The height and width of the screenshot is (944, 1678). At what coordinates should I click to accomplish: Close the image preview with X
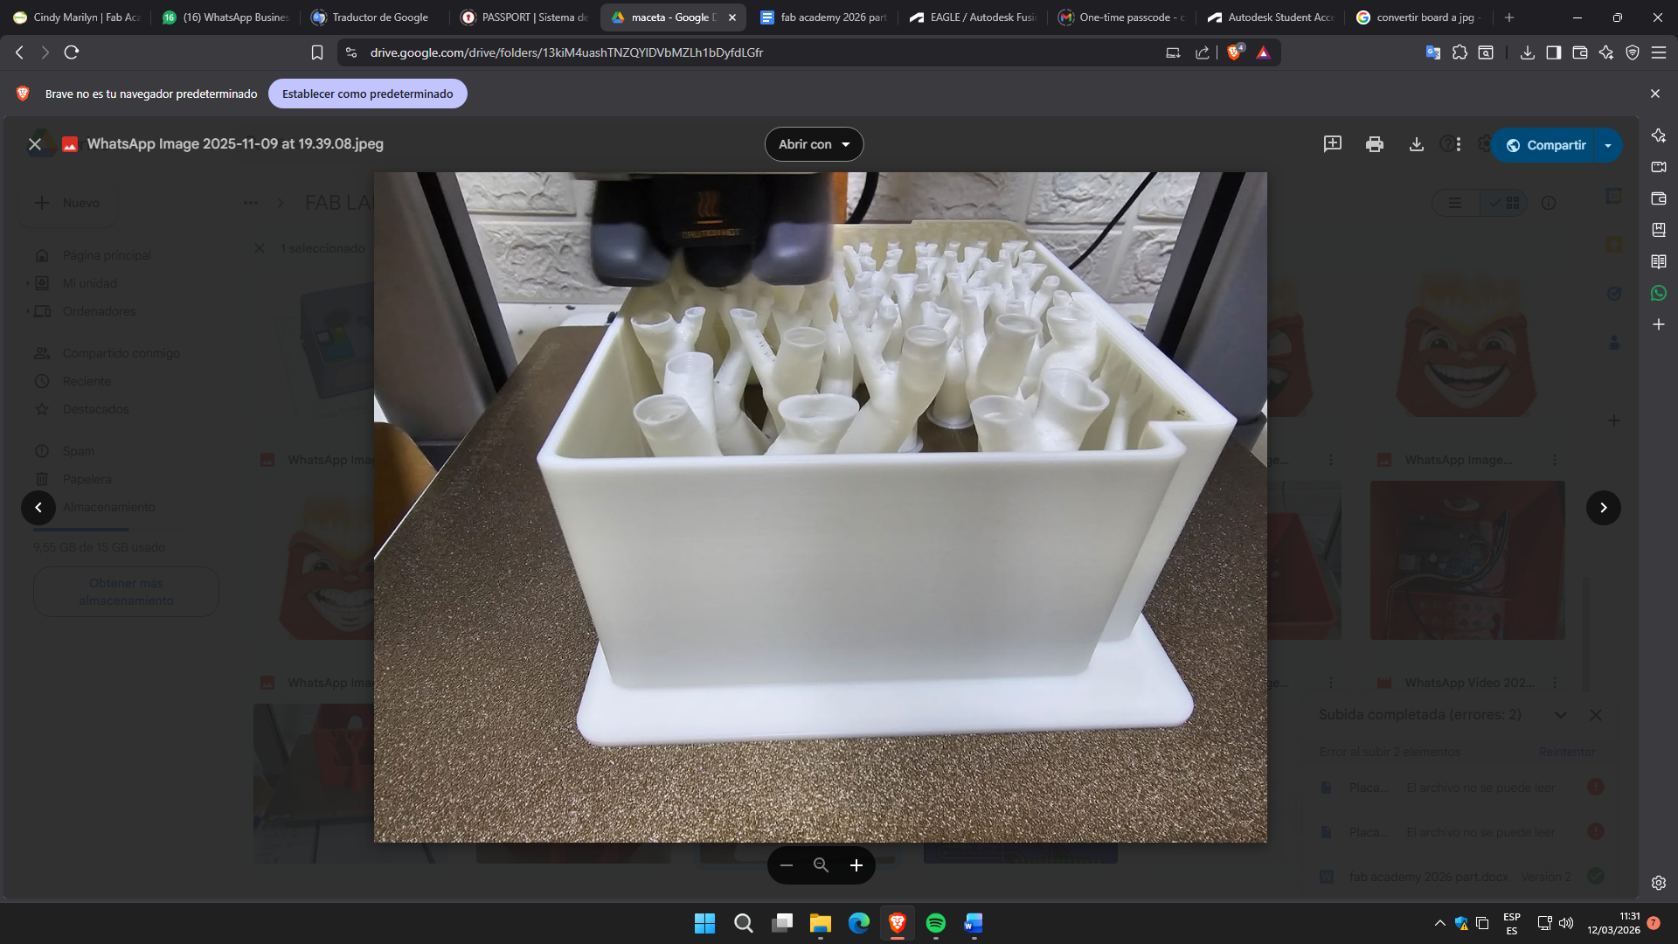pyautogui.click(x=35, y=144)
